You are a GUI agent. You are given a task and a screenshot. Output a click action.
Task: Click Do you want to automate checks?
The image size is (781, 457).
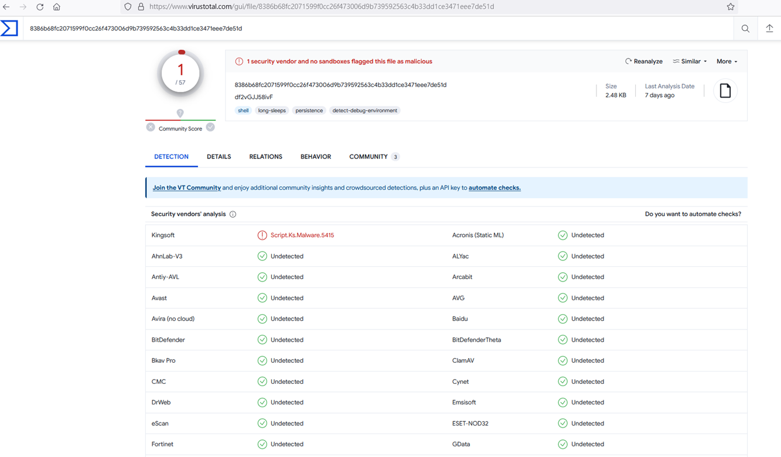[x=693, y=214]
